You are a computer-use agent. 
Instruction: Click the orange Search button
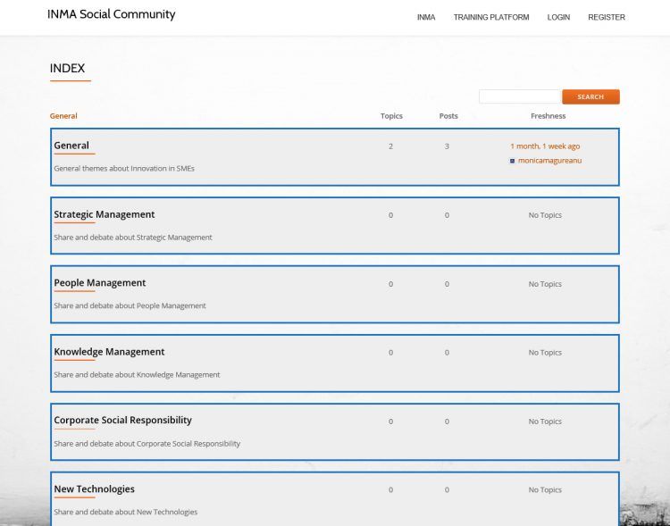tap(590, 96)
